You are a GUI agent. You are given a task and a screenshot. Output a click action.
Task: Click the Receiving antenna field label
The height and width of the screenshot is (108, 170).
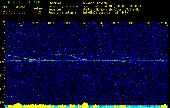click(x=62, y=13)
